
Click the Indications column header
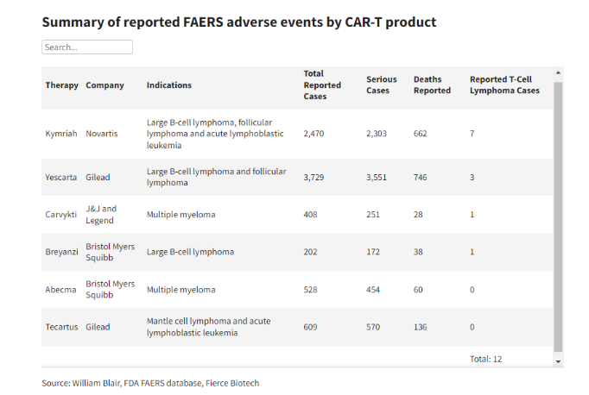pos(169,85)
